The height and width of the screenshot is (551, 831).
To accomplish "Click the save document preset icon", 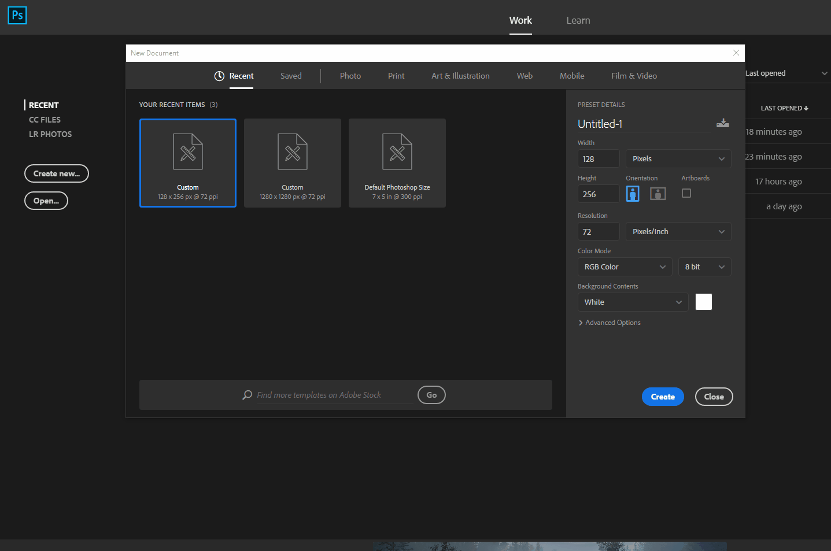I will tap(723, 123).
